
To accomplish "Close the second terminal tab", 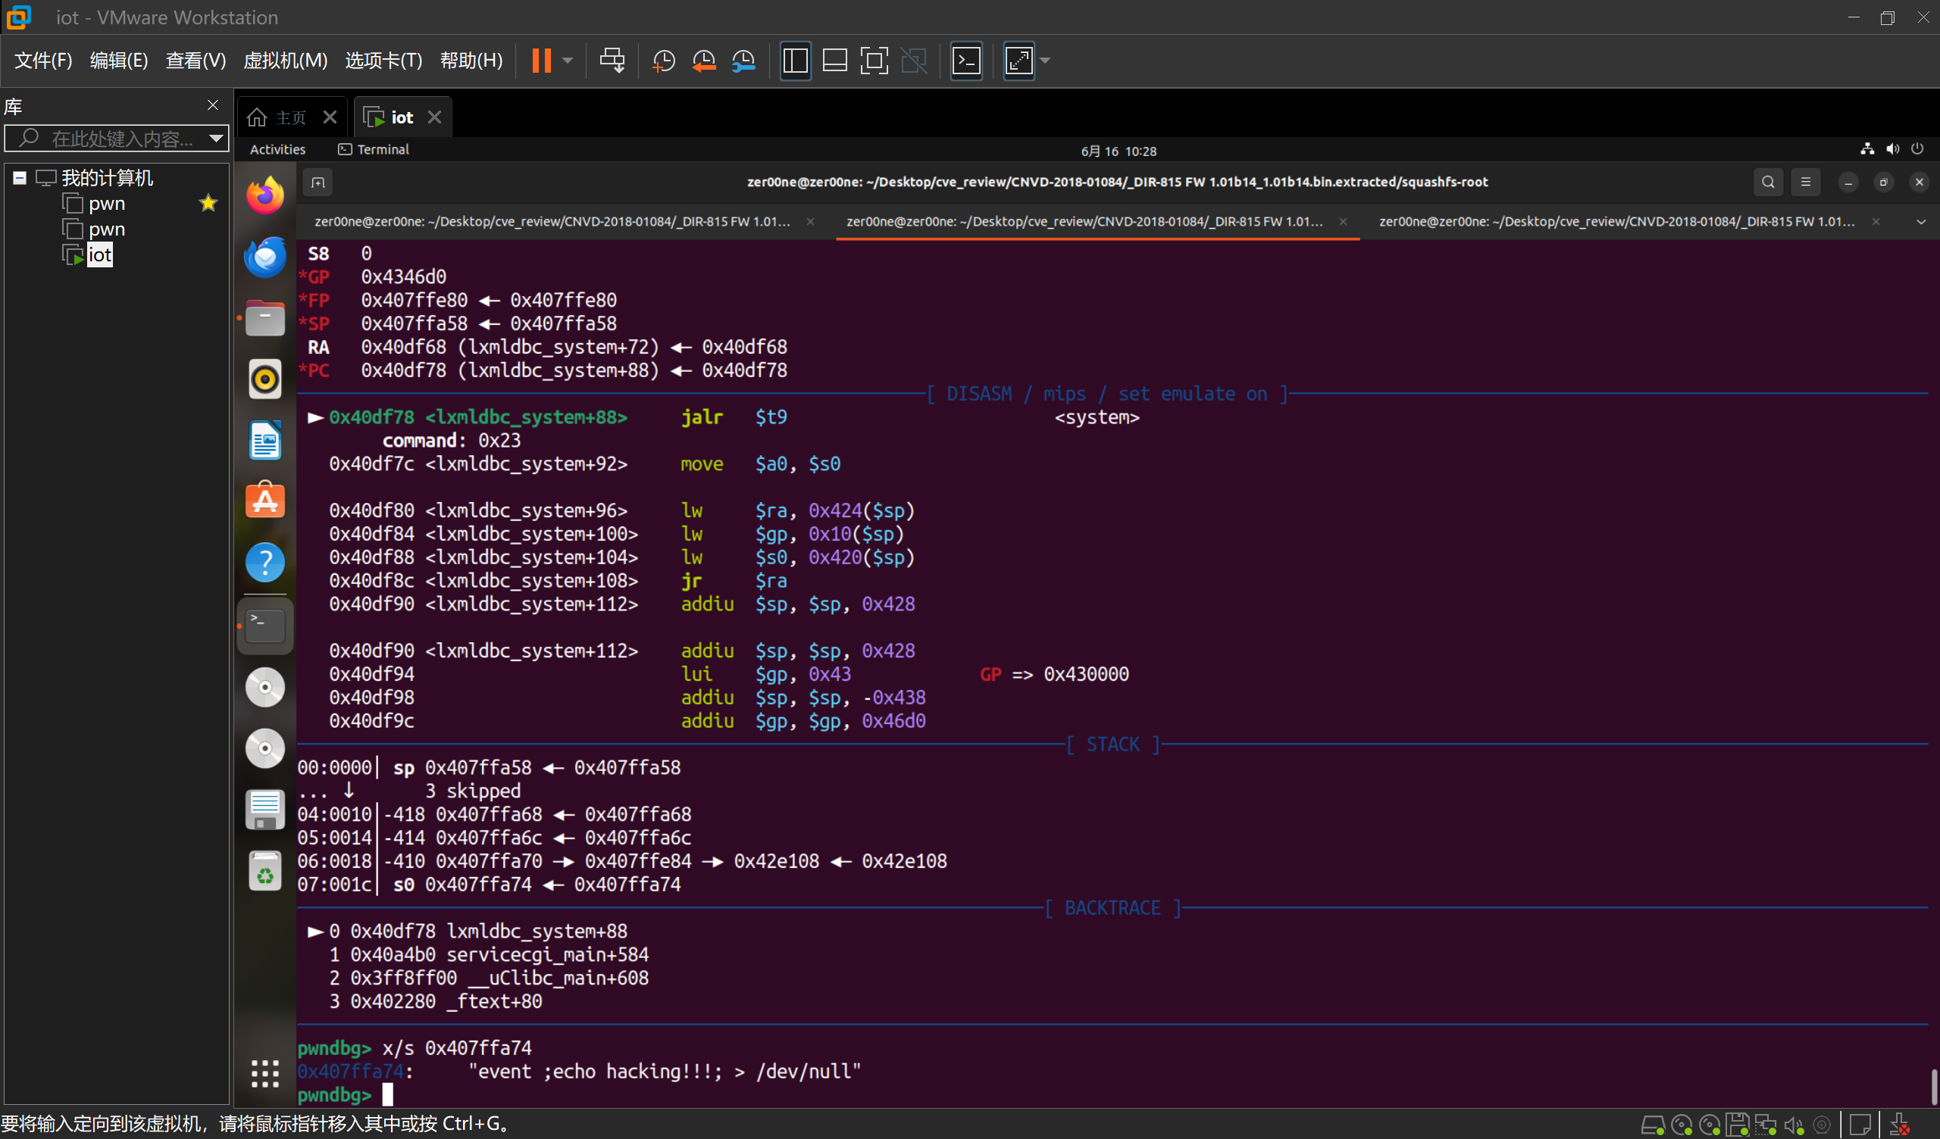I will pyautogui.click(x=1343, y=222).
